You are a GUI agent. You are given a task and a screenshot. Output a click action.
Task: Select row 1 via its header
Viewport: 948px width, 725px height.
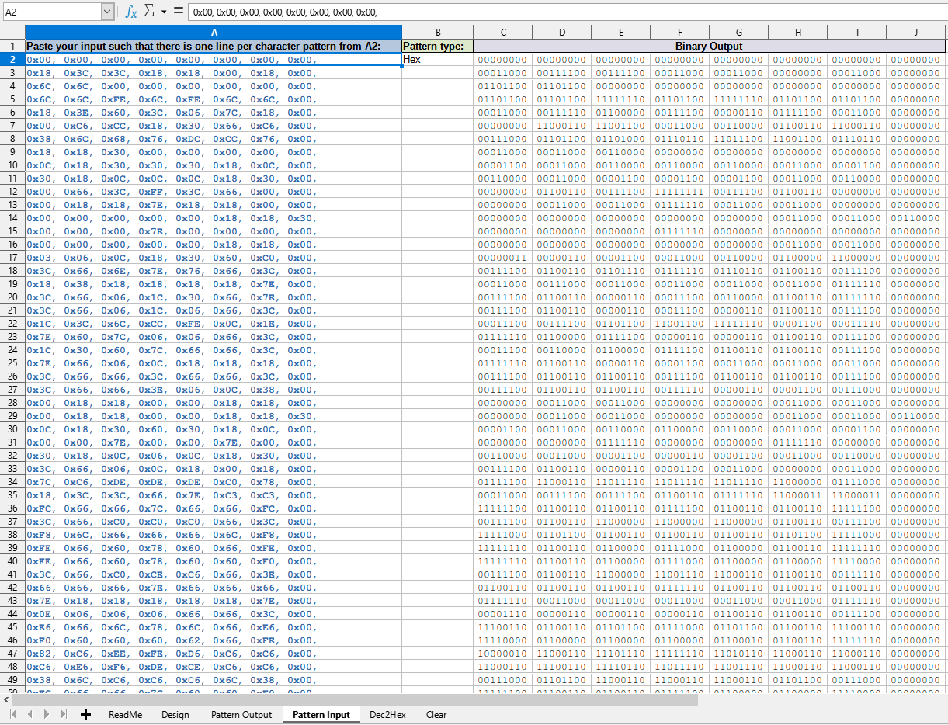(12, 46)
